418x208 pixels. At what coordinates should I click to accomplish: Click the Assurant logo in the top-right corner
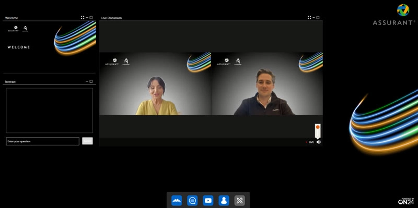(394, 15)
